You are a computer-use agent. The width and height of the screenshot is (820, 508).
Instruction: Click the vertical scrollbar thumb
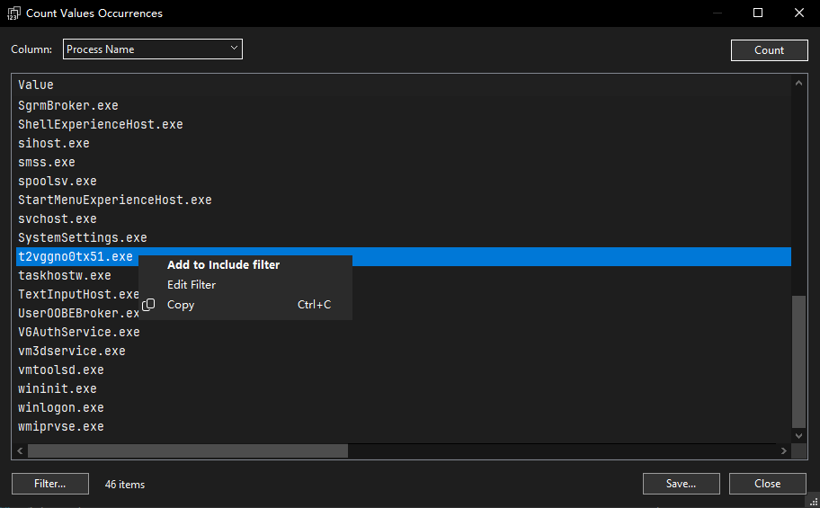click(x=799, y=360)
